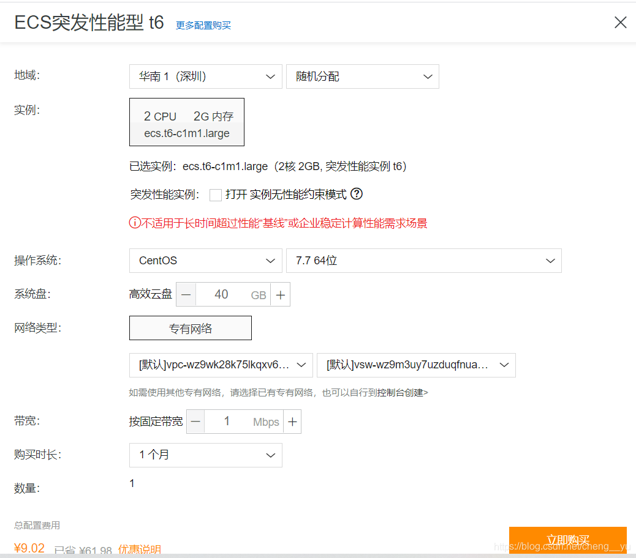Decrease bandwidth with minus button
Screen dimensions: 636x558
(195, 422)
